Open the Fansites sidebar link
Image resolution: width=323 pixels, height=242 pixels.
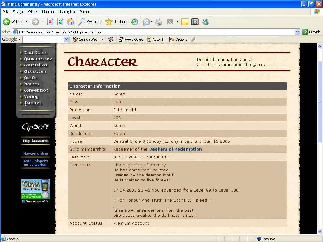[33, 103]
